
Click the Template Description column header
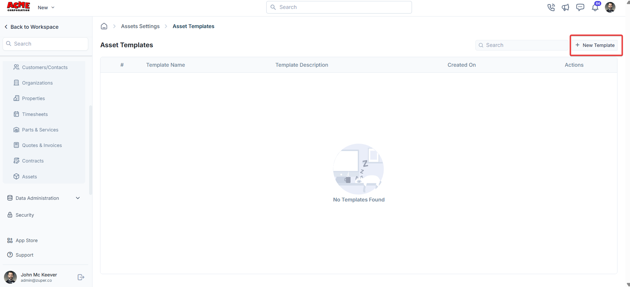click(302, 65)
